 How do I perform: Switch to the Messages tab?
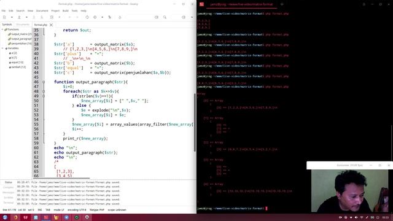(8, 192)
